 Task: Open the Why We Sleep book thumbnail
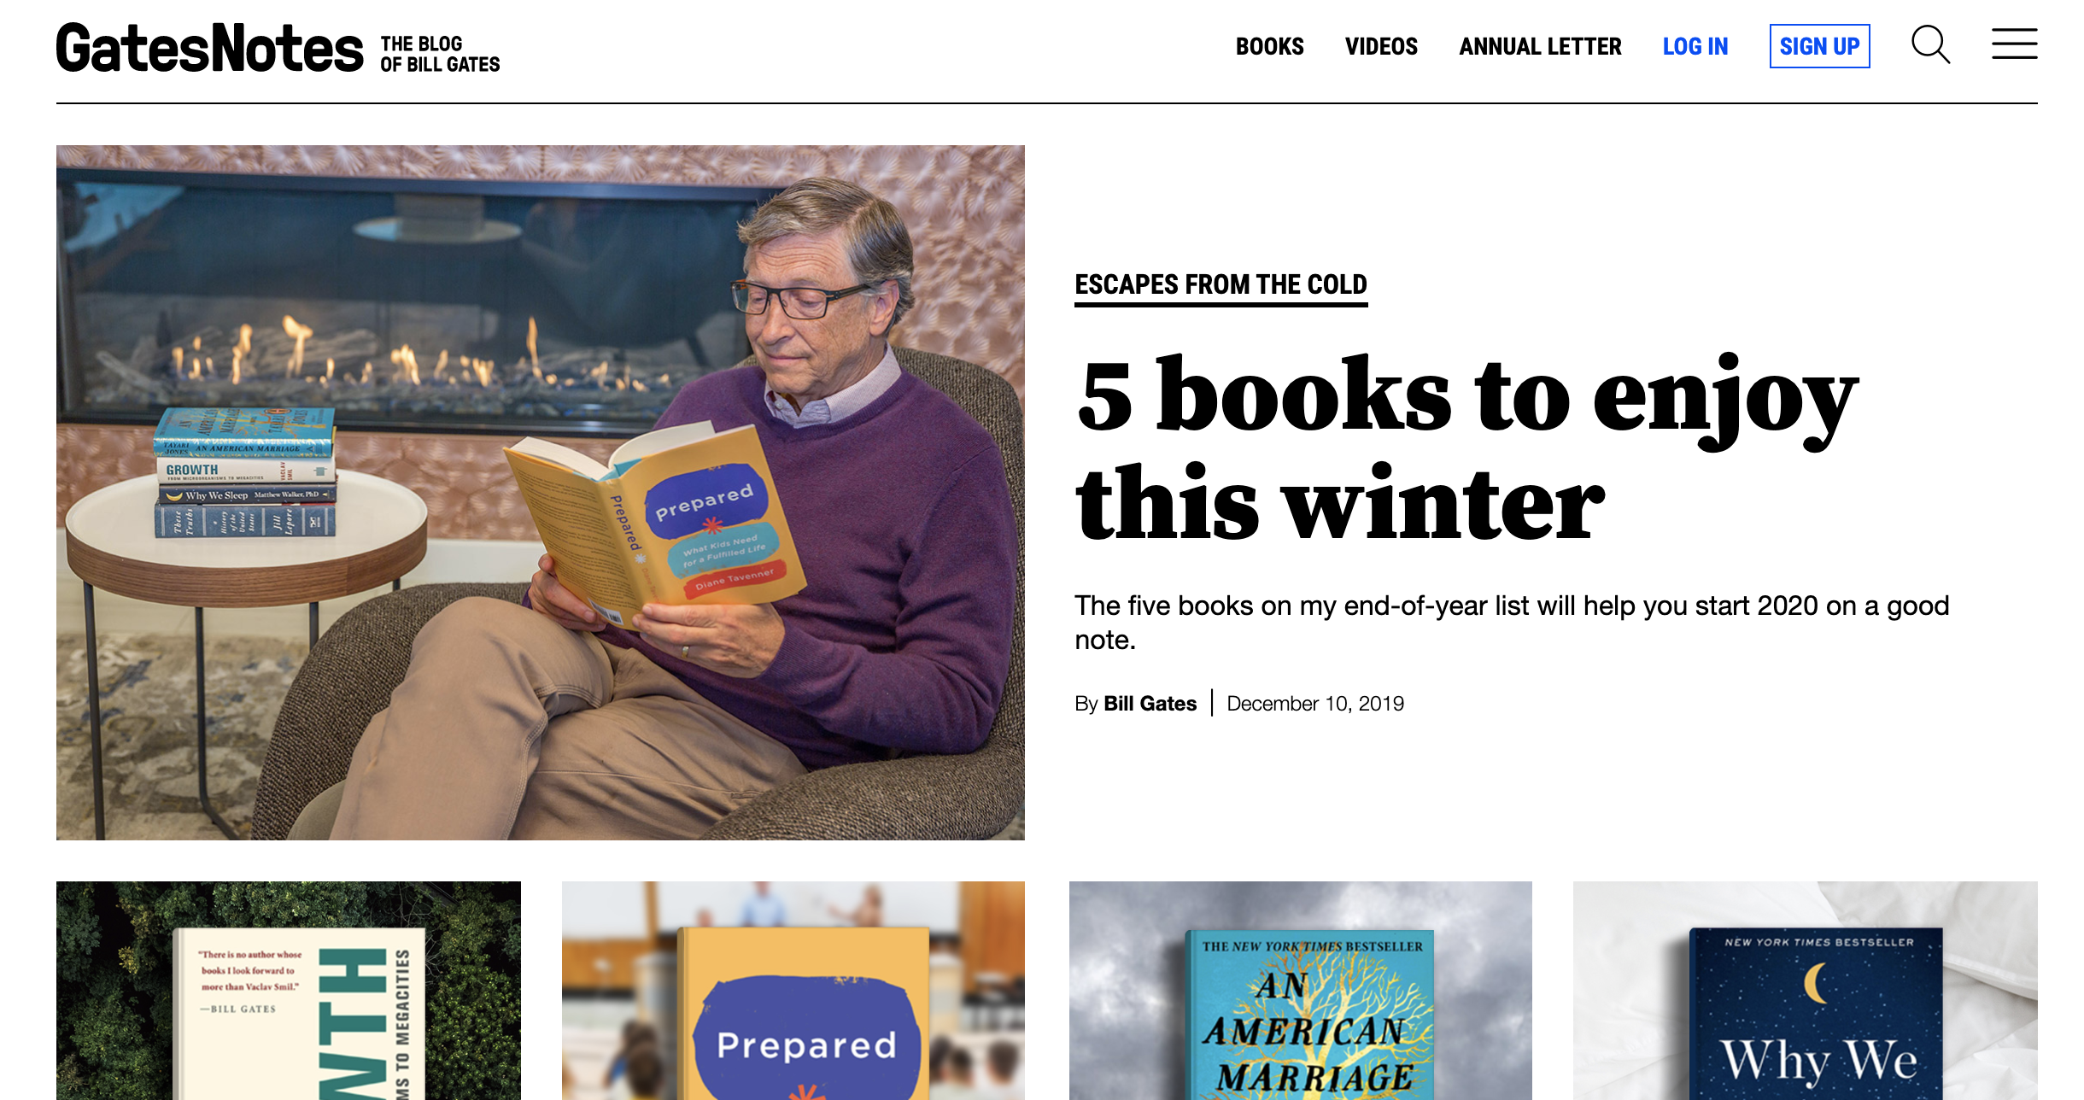(1805, 991)
